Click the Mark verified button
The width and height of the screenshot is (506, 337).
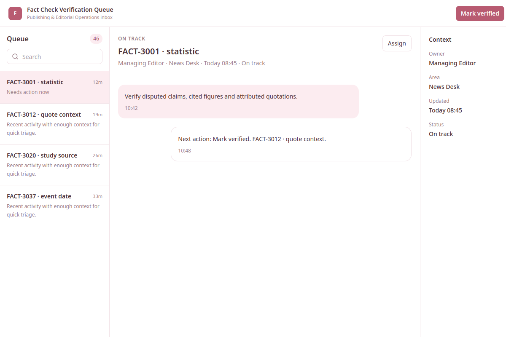coord(480,13)
